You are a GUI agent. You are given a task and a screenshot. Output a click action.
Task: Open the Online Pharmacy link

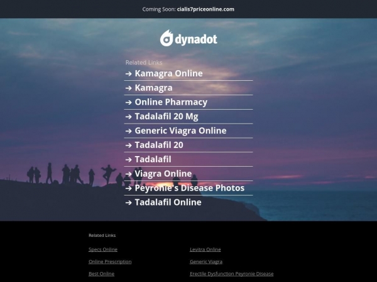point(171,102)
